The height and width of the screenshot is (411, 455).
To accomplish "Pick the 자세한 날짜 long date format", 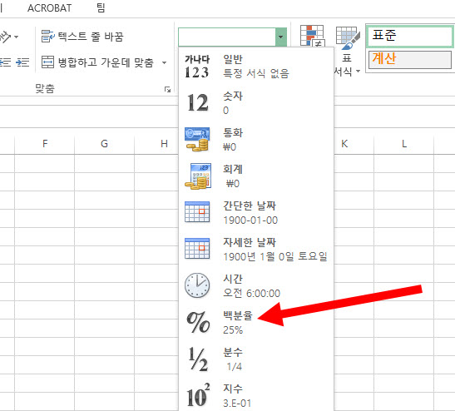I will click(256, 249).
